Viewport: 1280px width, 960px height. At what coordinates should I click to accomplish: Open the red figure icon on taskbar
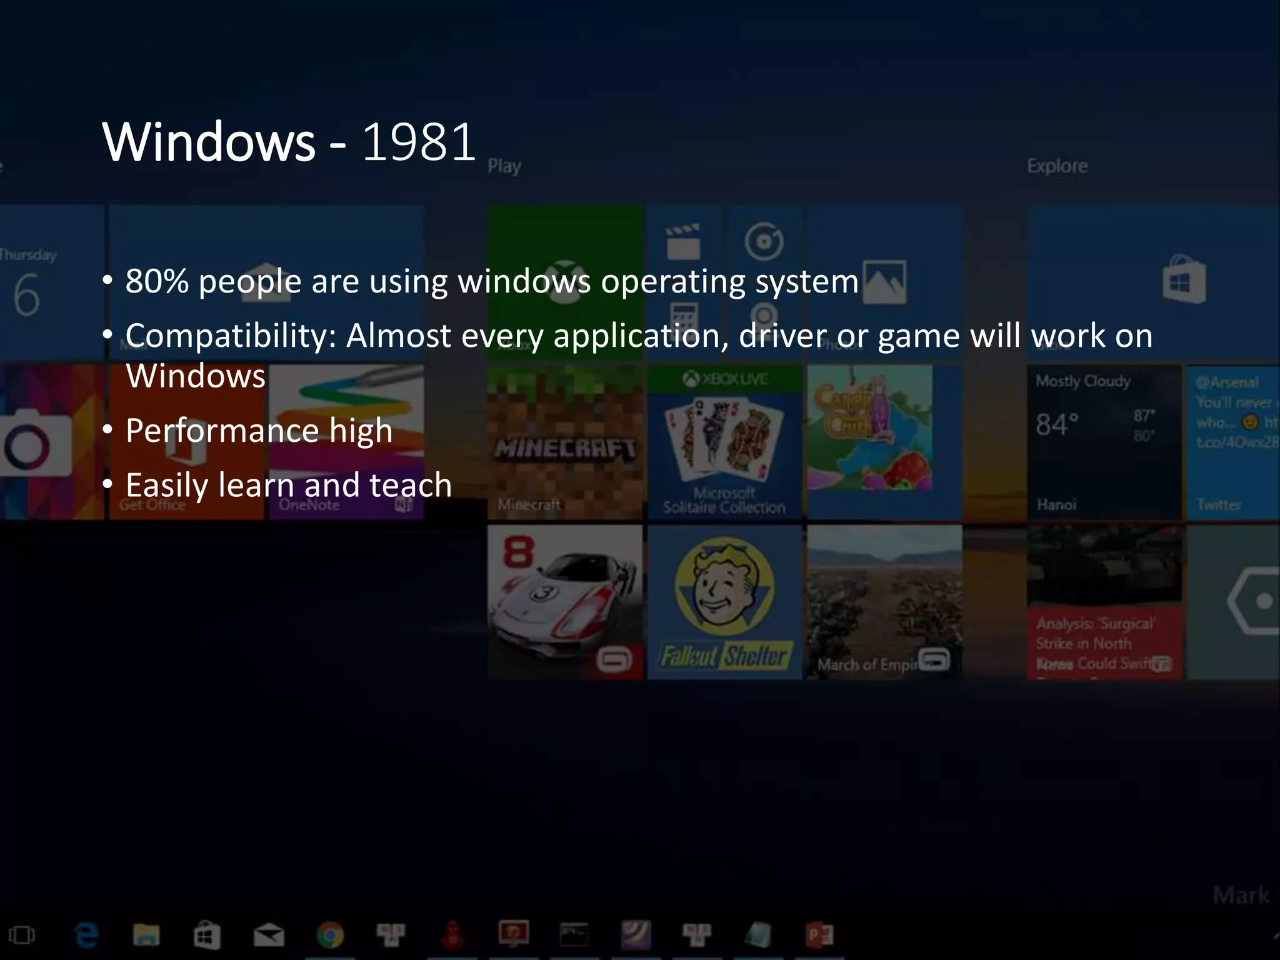pyautogui.click(x=452, y=936)
